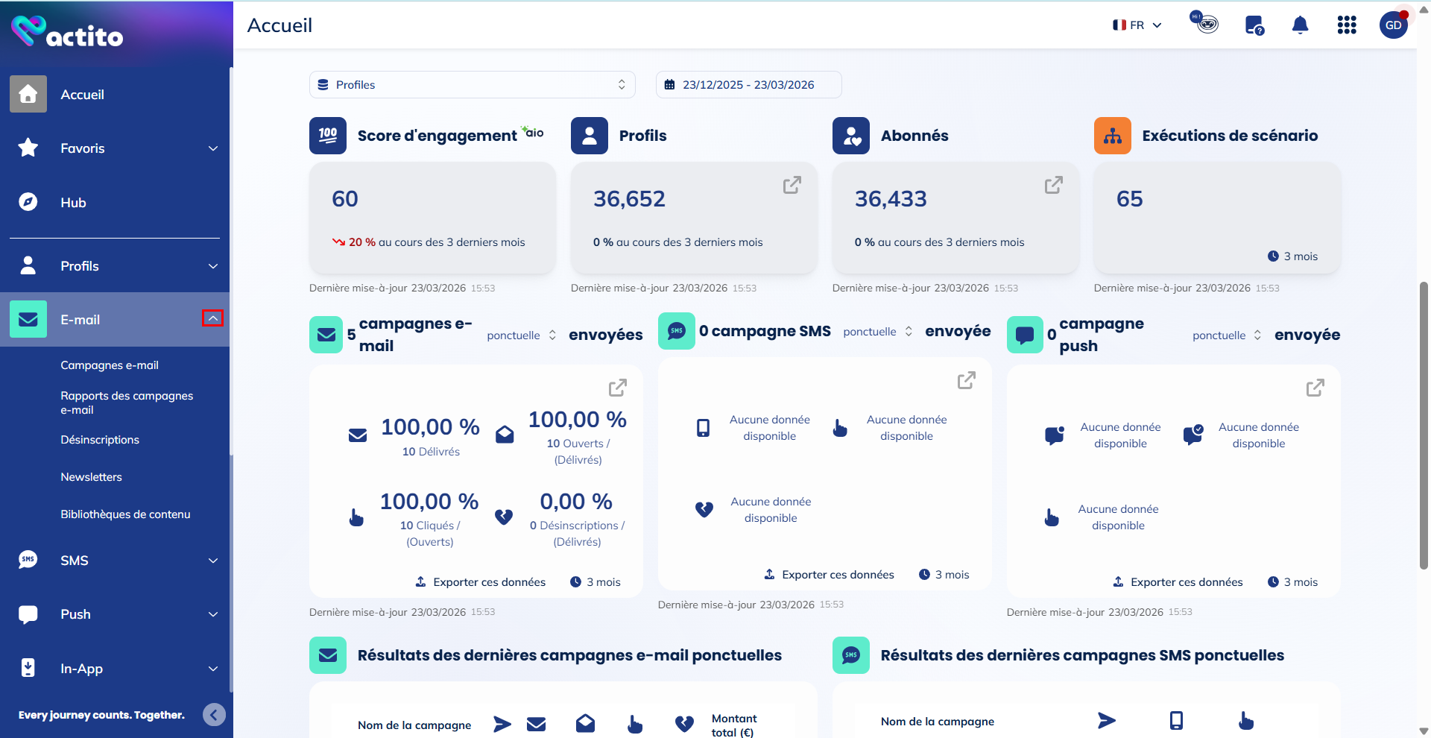The image size is (1431, 738).
Task: Go to Campagnes e-mail submenu
Action: point(110,365)
